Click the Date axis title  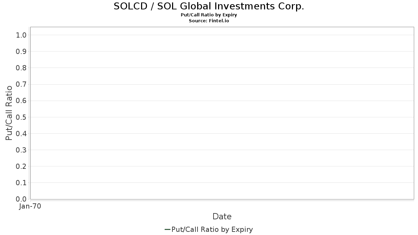(x=222, y=217)
